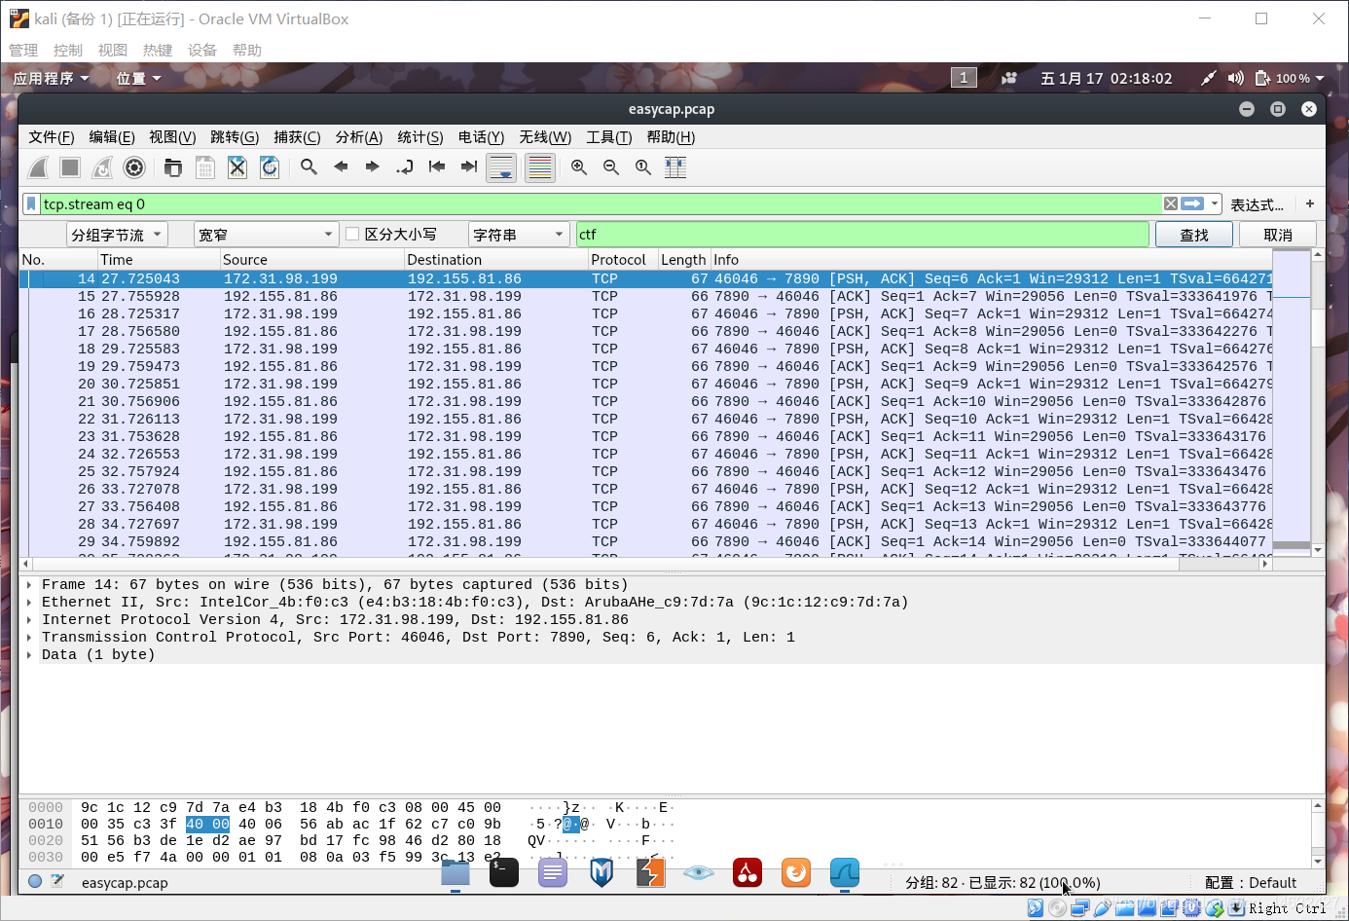
Task: Click the 查找 find button
Action: [1194, 235]
